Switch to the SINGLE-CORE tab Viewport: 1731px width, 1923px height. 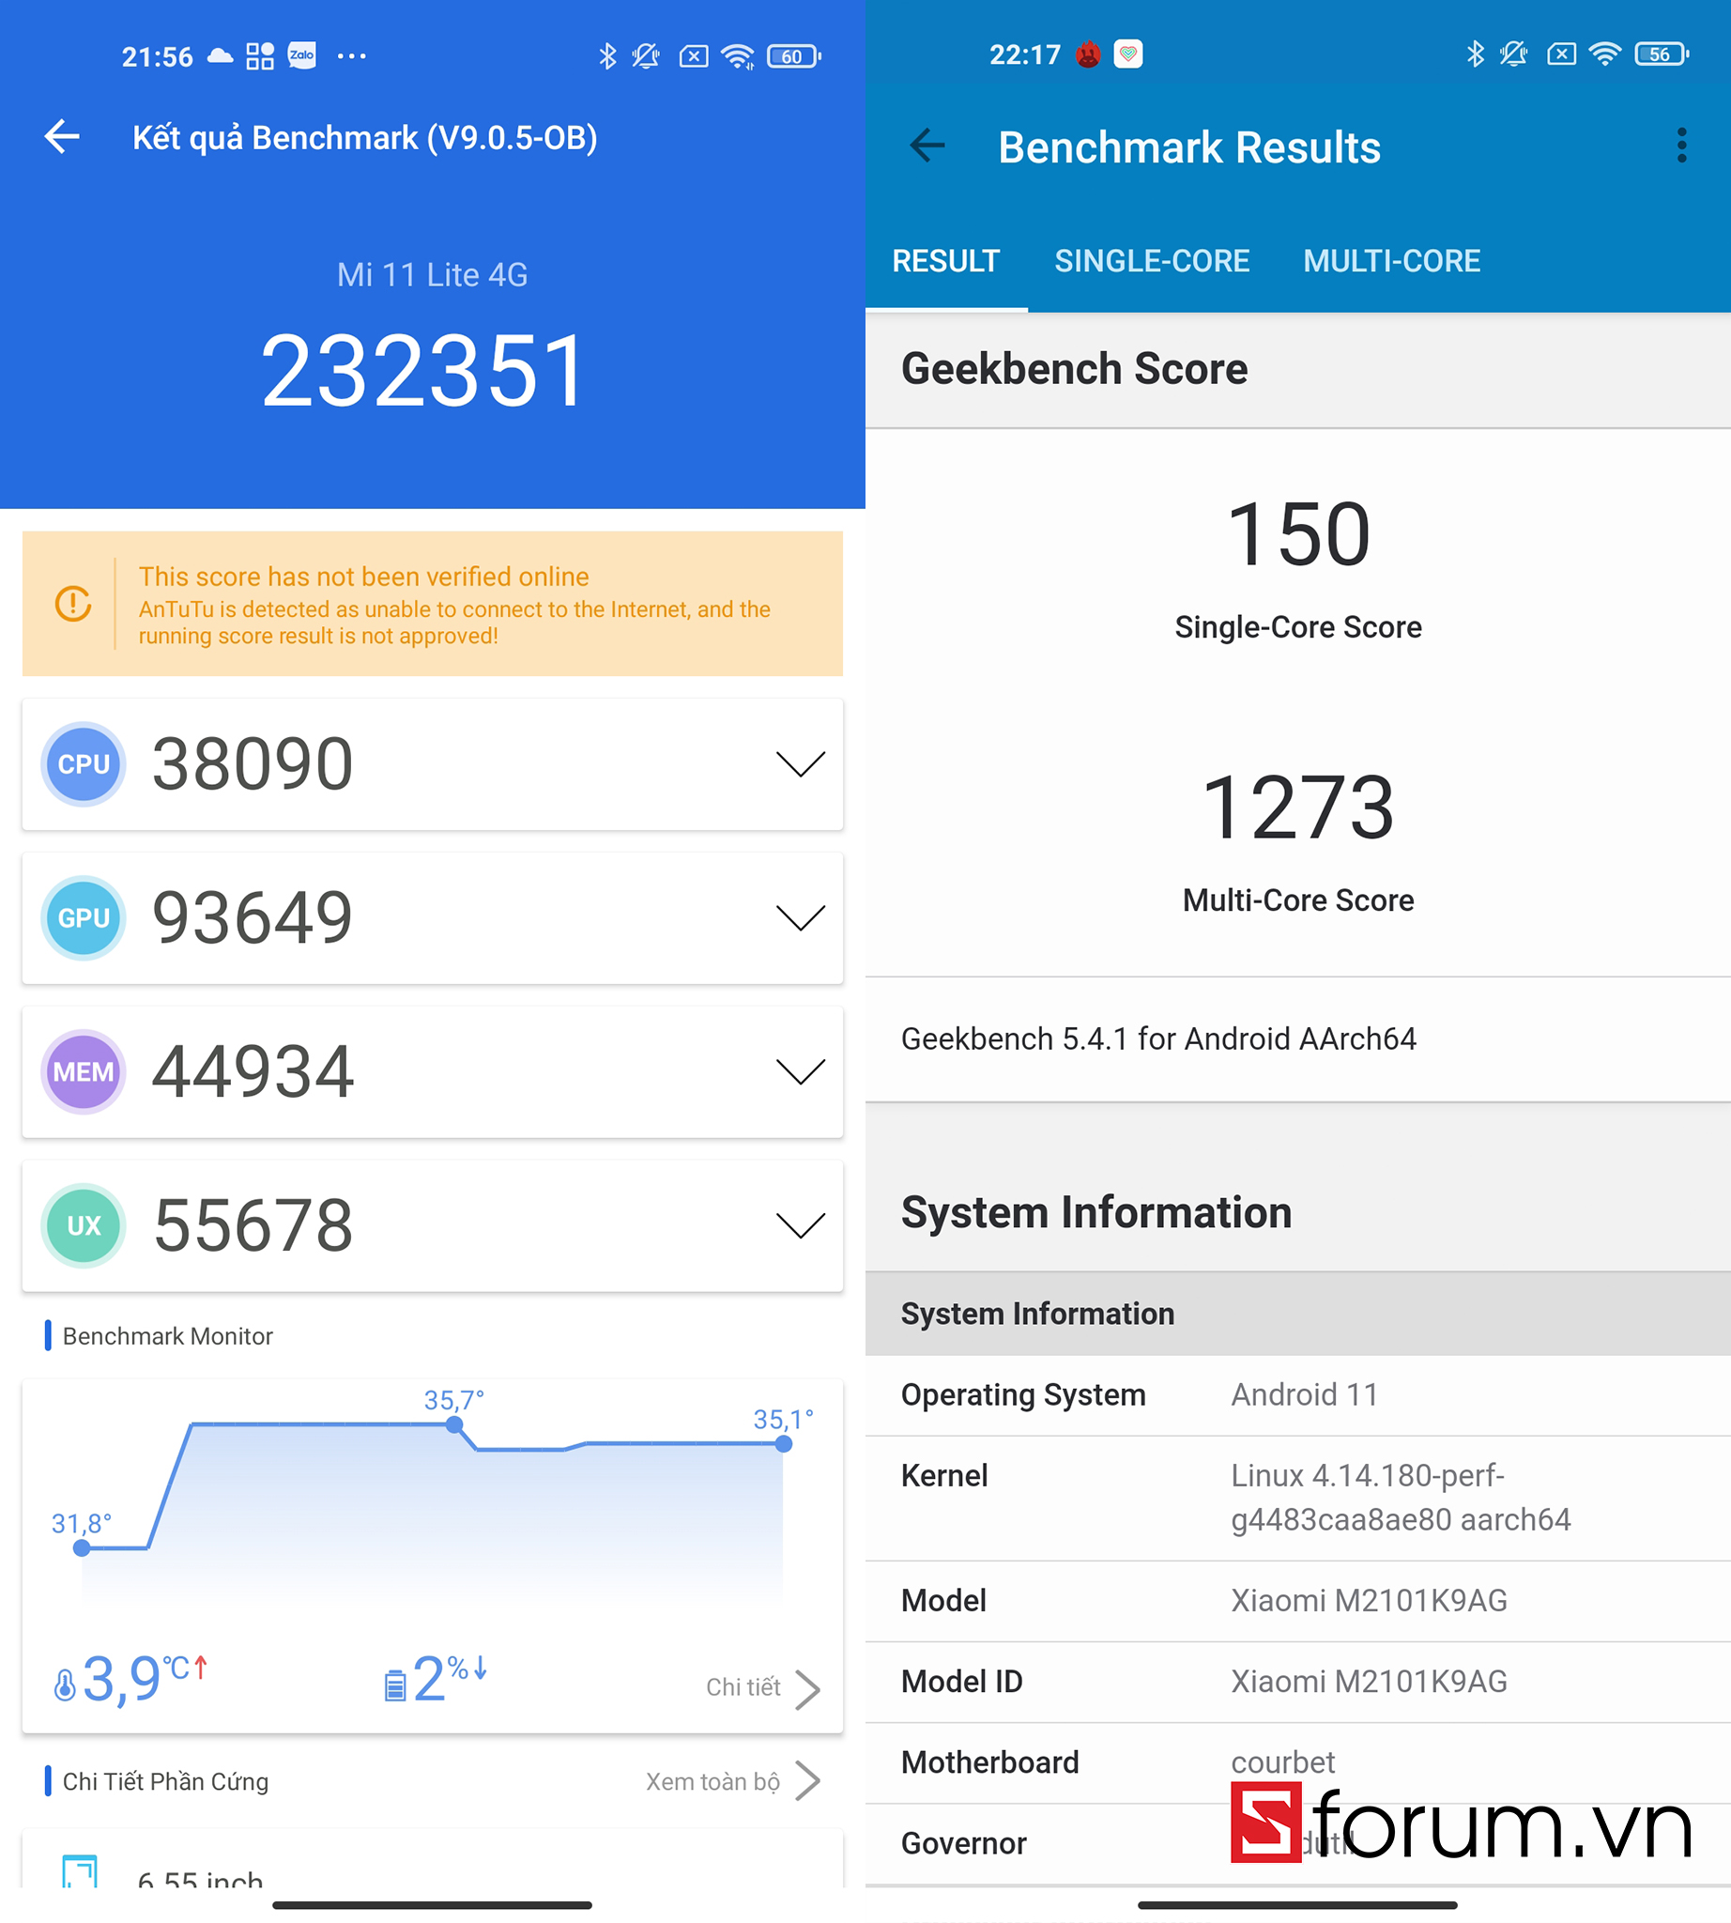(1151, 261)
